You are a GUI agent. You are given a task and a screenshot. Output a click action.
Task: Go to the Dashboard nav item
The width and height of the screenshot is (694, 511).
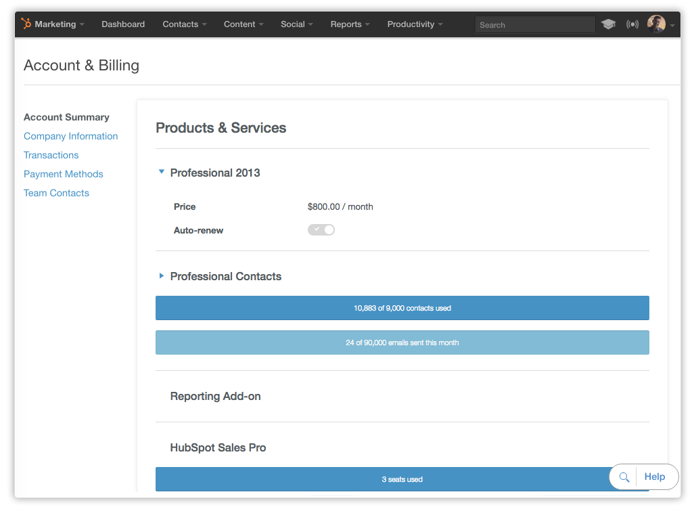(x=123, y=24)
